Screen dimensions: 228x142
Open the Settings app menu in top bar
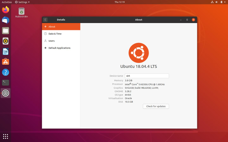(x=22, y=2)
